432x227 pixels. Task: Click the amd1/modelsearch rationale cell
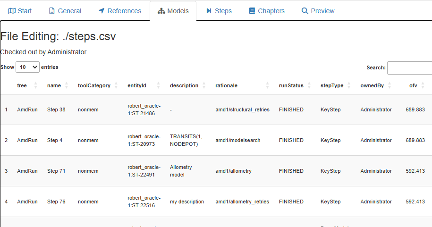[237, 140]
